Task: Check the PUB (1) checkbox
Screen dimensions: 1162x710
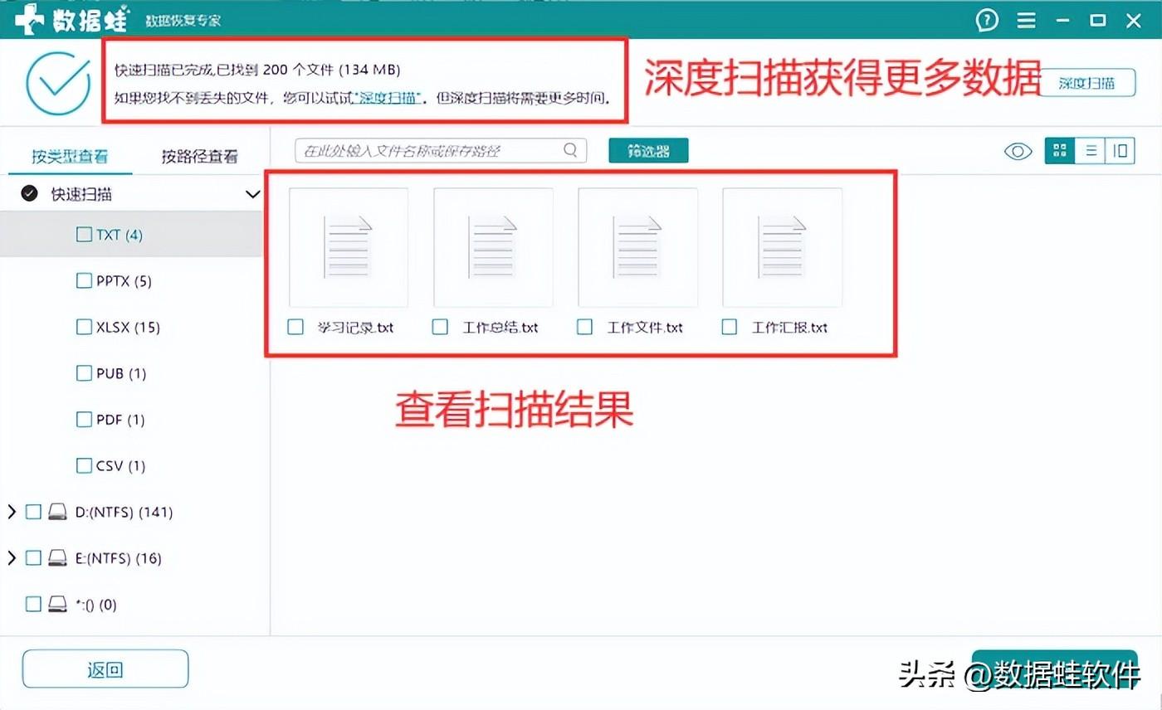Action: click(84, 373)
